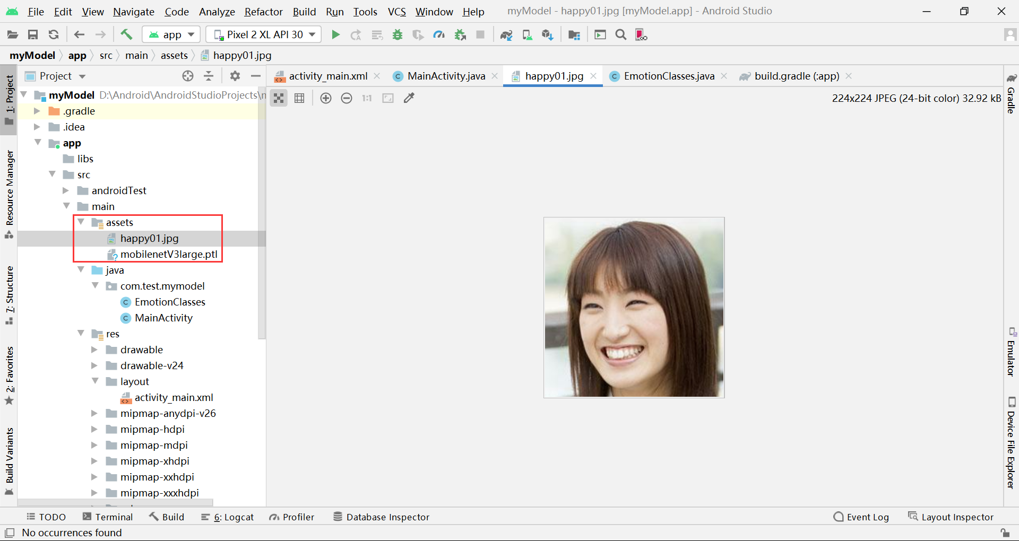This screenshot has width=1019, height=541.
Task: Zoom in on the image preview
Action: point(326,98)
